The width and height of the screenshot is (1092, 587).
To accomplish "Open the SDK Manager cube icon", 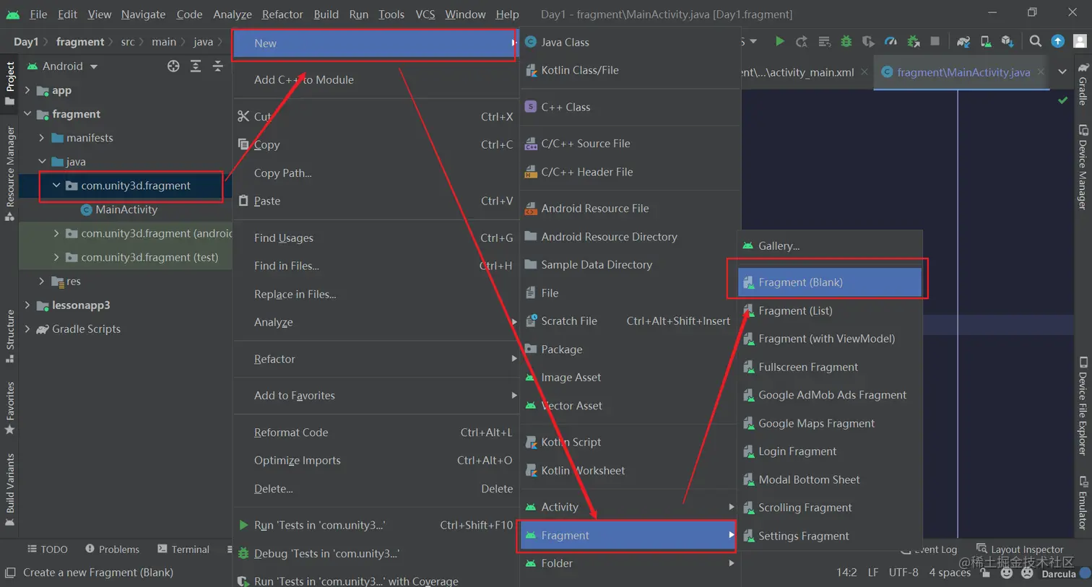I will [1007, 42].
